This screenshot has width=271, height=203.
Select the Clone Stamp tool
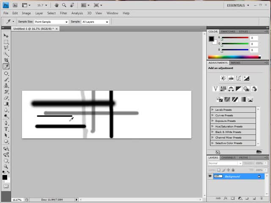coord(6,85)
